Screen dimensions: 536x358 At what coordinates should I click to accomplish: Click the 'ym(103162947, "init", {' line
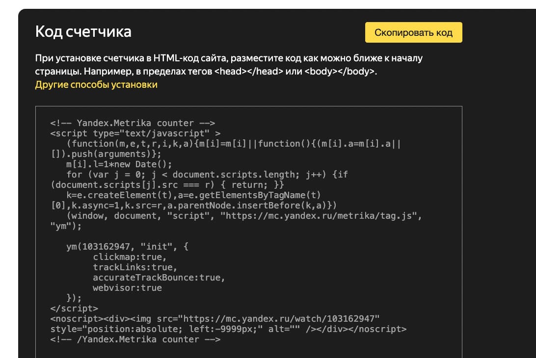click(127, 247)
